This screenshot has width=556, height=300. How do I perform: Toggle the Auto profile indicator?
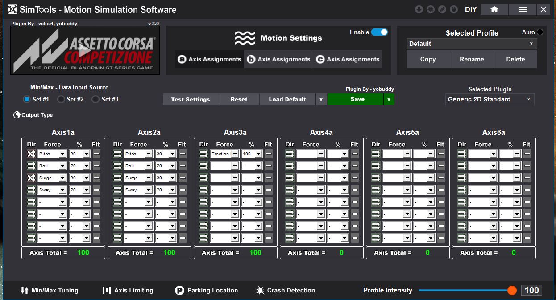coord(540,32)
